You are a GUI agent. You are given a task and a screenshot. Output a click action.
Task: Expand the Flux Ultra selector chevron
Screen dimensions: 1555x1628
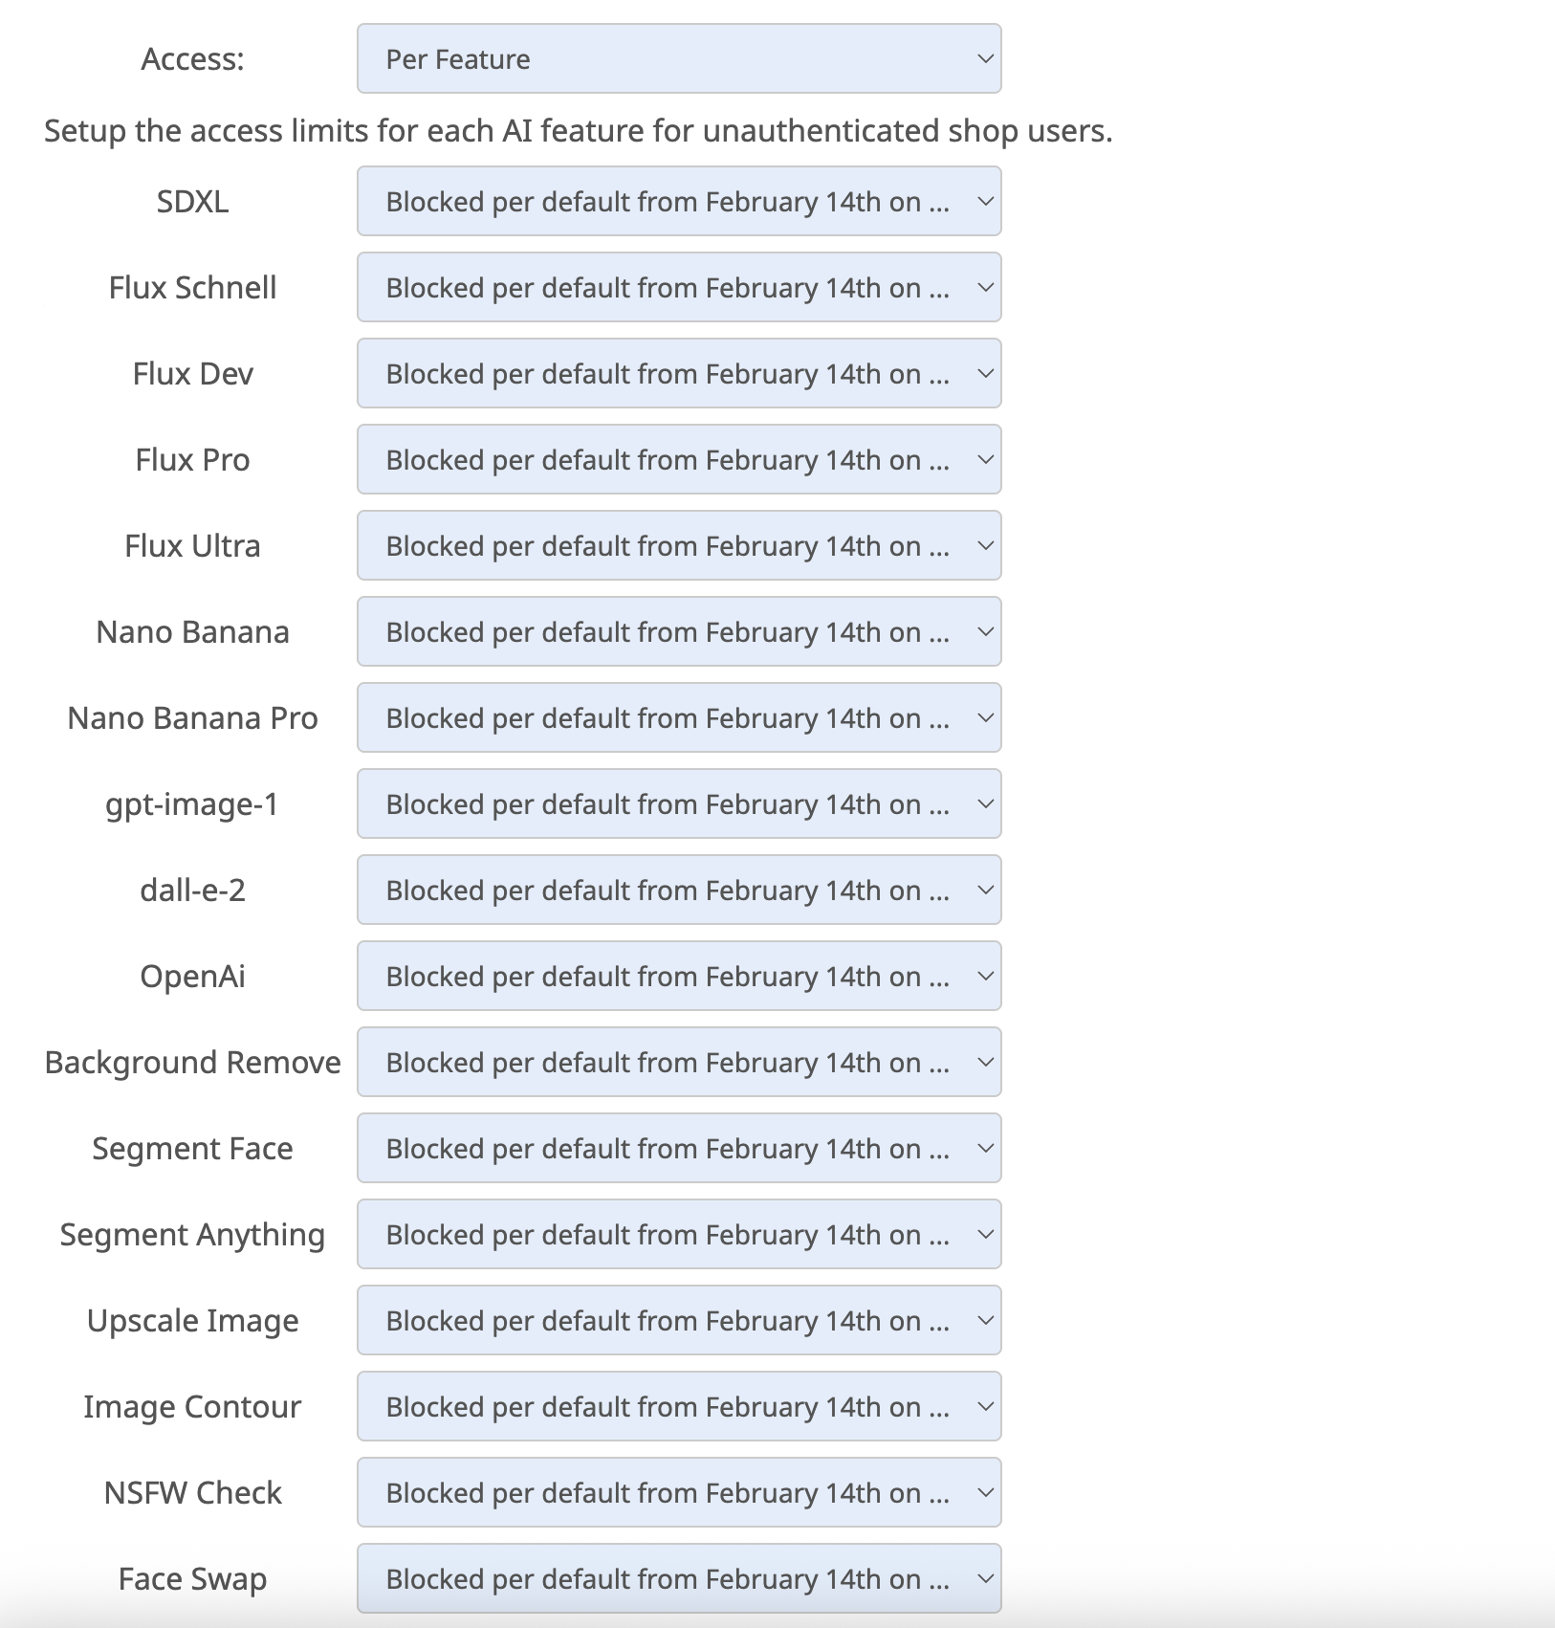(x=984, y=545)
